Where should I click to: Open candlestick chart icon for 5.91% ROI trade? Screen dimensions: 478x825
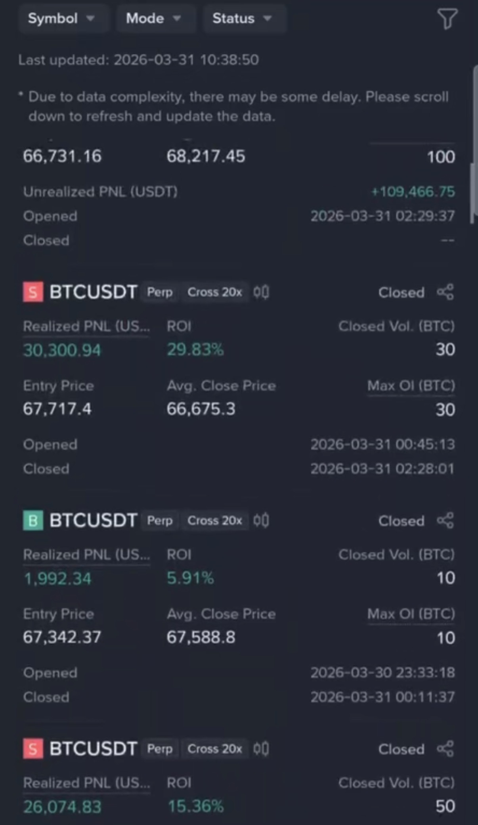(261, 520)
